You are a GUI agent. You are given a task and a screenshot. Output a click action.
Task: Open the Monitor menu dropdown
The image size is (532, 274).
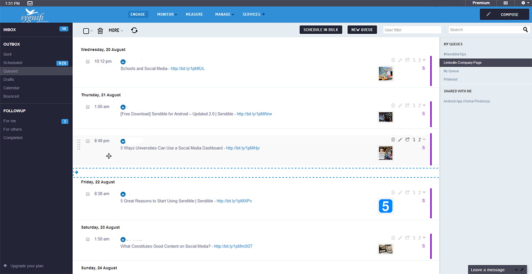[167, 15]
